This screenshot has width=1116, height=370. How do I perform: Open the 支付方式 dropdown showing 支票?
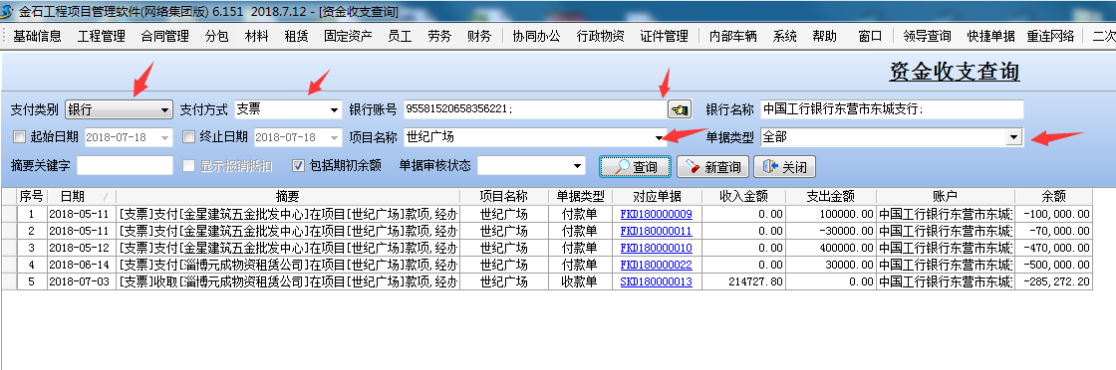click(288, 109)
